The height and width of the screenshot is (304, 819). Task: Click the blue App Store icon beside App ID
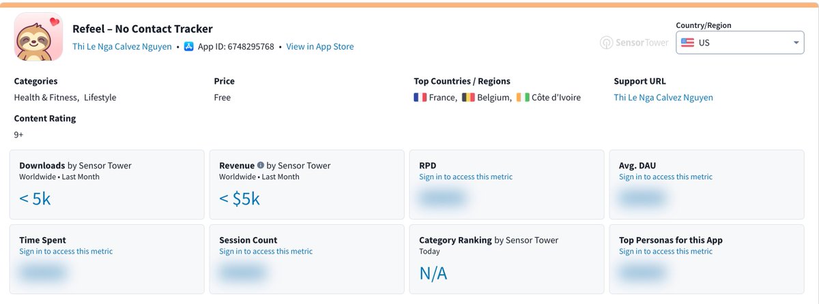[x=189, y=47]
